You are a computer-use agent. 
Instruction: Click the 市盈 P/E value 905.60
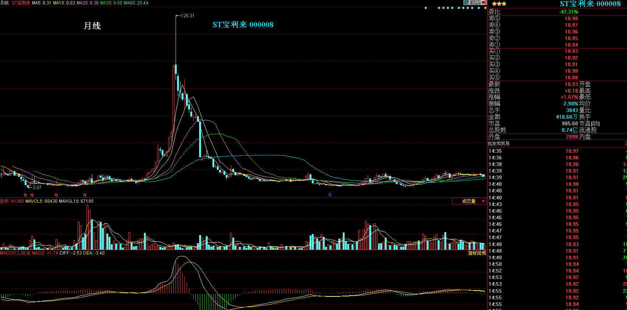pos(570,124)
